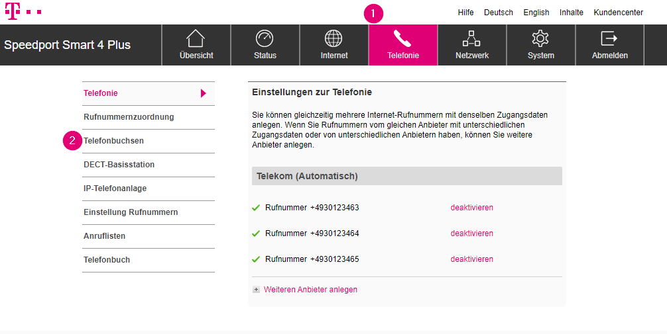Select the Telefonie phone handset icon
Image resolution: width=667 pixels, height=334 pixels.
(x=402, y=38)
